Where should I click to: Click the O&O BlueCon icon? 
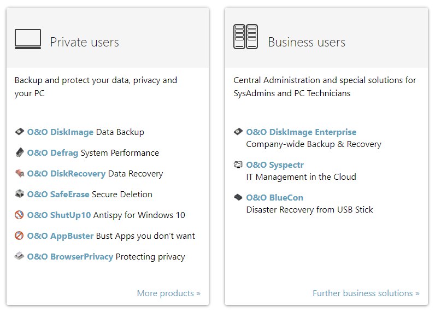pyautogui.click(x=238, y=197)
